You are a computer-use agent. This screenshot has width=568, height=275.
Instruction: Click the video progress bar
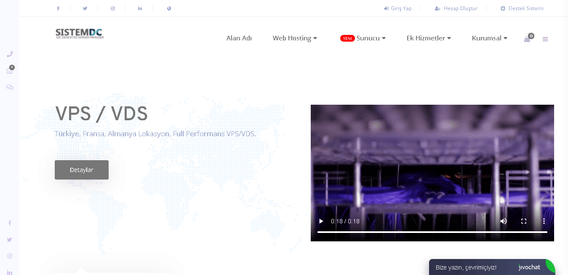(x=432, y=232)
